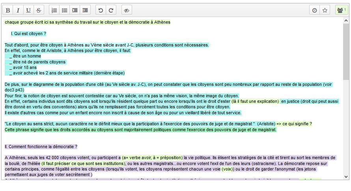Undo the last change

pyautogui.click(x=101, y=10)
